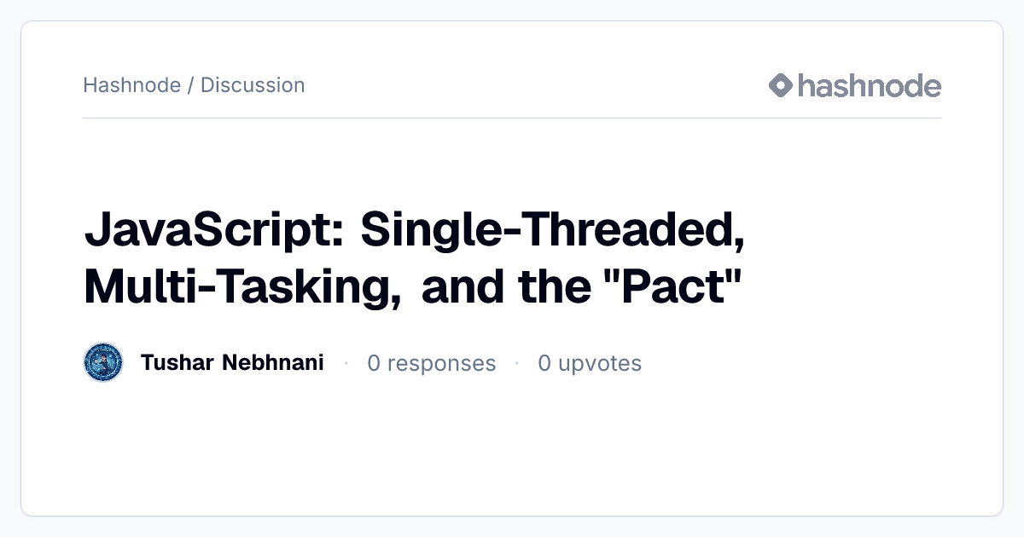Click the Multi-Tasking, word in the title

click(242, 287)
